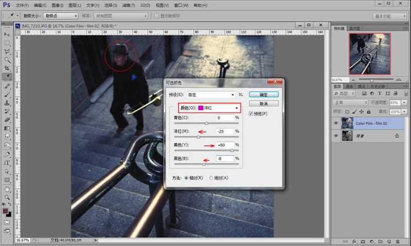Select the Move tool in the toolbox
The image size is (411, 246).
[x=7, y=34]
